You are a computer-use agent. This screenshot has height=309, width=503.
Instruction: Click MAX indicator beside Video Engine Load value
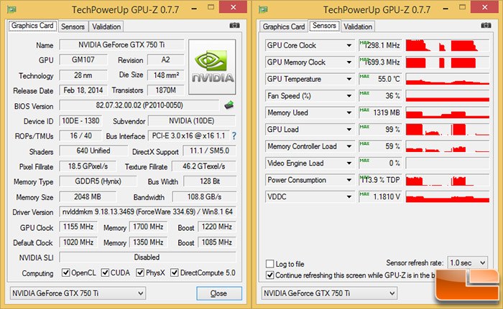(364, 161)
